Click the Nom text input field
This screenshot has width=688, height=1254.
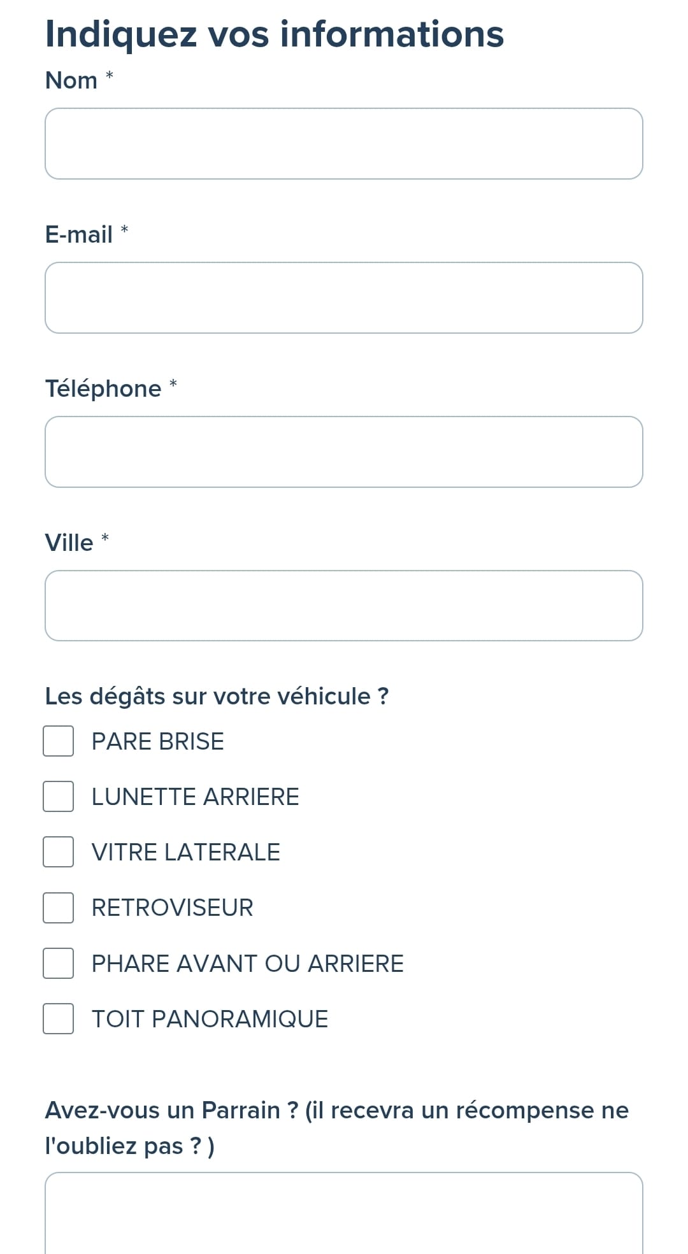[x=344, y=144]
